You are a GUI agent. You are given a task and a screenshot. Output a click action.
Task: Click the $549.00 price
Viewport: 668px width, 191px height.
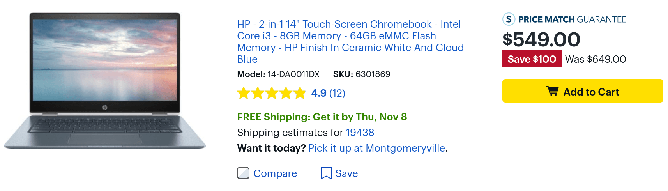point(541,39)
